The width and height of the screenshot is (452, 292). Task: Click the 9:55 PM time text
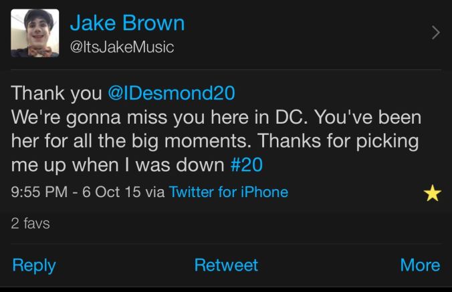pos(40,192)
